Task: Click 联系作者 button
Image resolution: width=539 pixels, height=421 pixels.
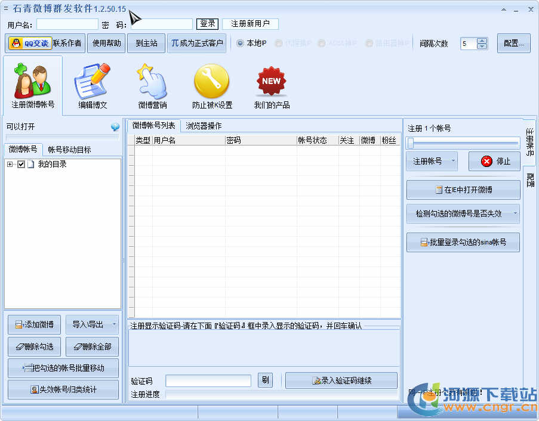Action: [x=67, y=44]
